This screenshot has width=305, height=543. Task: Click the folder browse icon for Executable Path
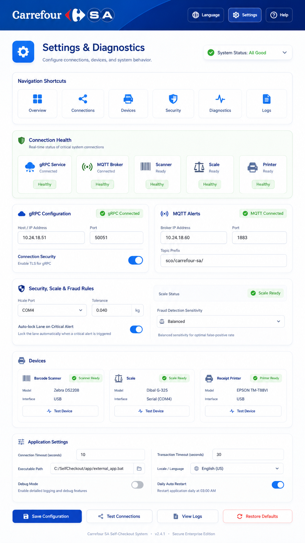(139, 469)
